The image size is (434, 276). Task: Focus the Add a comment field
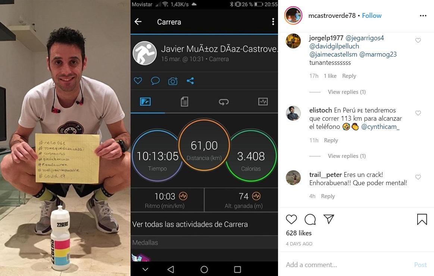[x=346, y=265]
